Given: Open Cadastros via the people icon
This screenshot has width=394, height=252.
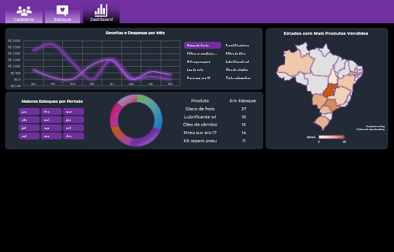Looking at the screenshot, I should (24, 10).
